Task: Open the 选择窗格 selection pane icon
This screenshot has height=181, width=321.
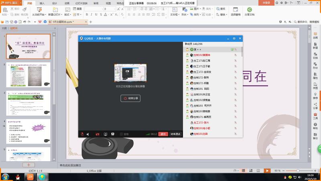Action: pyautogui.click(x=235, y=10)
